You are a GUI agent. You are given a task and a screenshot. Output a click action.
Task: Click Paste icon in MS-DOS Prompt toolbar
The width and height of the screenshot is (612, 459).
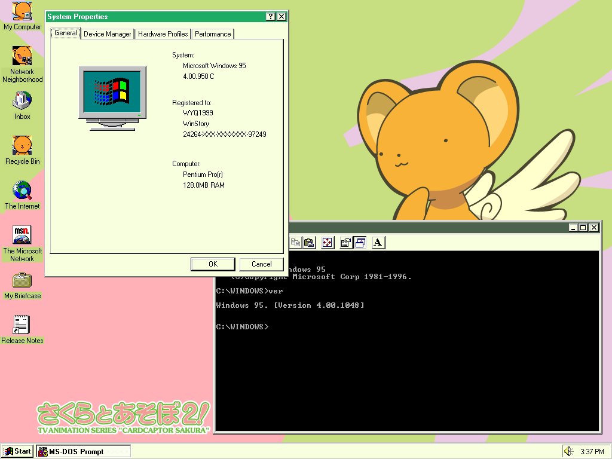(x=309, y=243)
